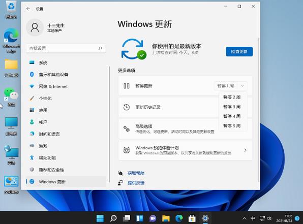The image size is (303, 224).
Task: Select Windows 更新 in sidebar
Action: click(66, 181)
